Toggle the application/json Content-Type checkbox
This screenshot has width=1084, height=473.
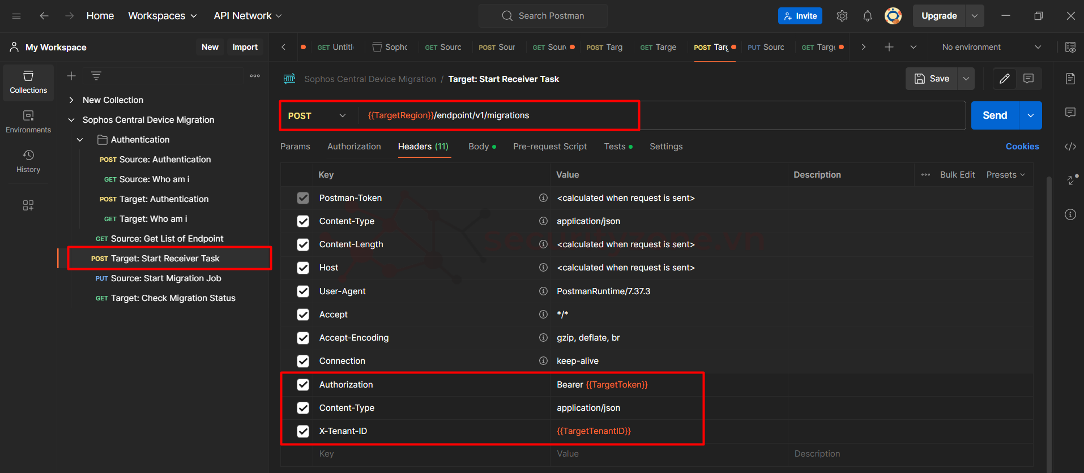click(x=303, y=408)
